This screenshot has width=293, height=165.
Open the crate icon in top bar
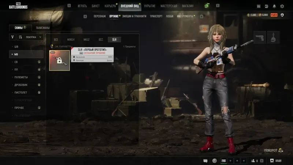[259, 6]
